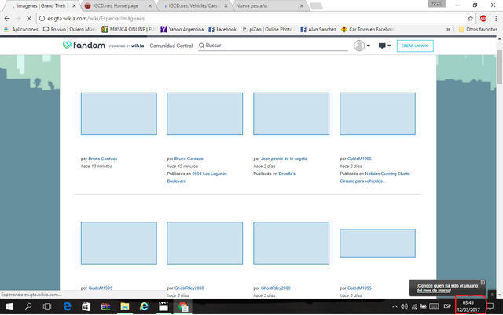Open File Explorer on taskbar
This screenshot has width=503, height=315.
(125, 306)
